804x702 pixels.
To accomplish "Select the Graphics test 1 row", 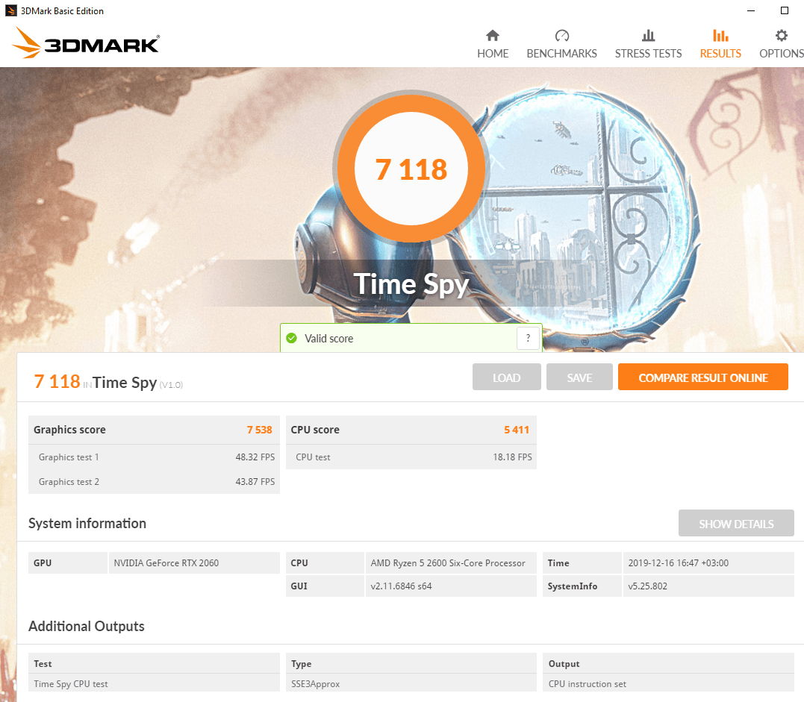I will tap(154, 457).
